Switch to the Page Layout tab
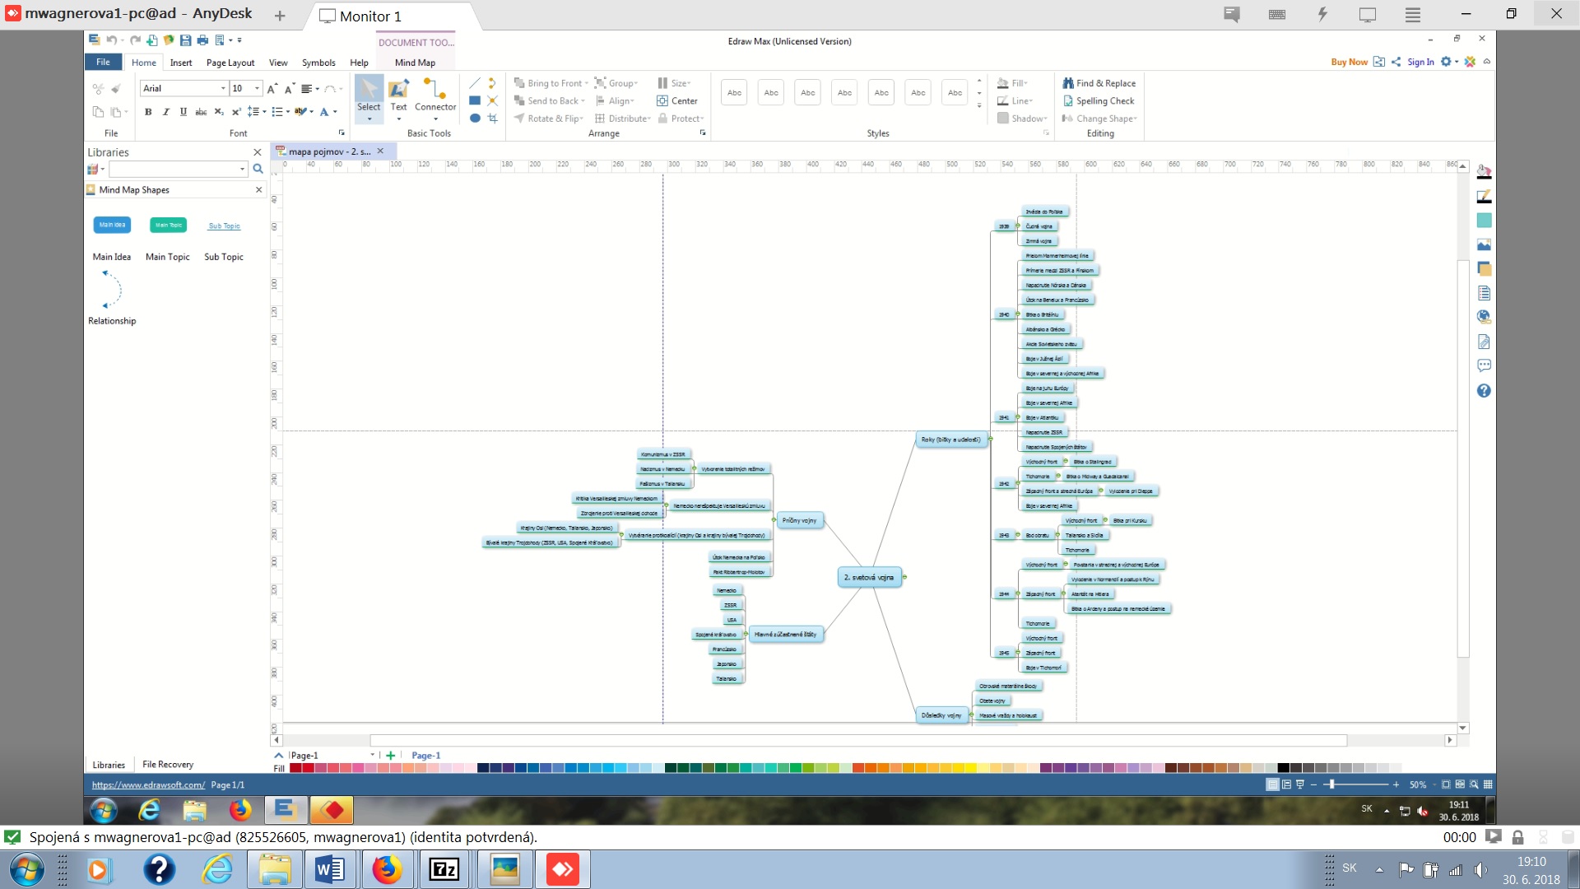Image resolution: width=1580 pixels, height=889 pixels. [230, 63]
